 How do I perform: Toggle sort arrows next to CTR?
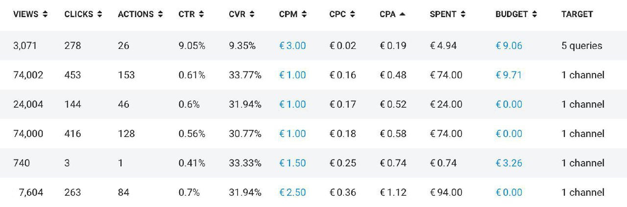[201, 15]
